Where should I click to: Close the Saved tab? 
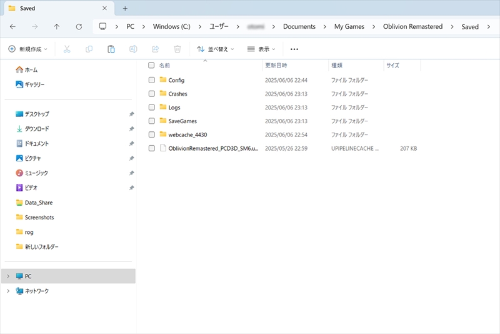[104, 8]
